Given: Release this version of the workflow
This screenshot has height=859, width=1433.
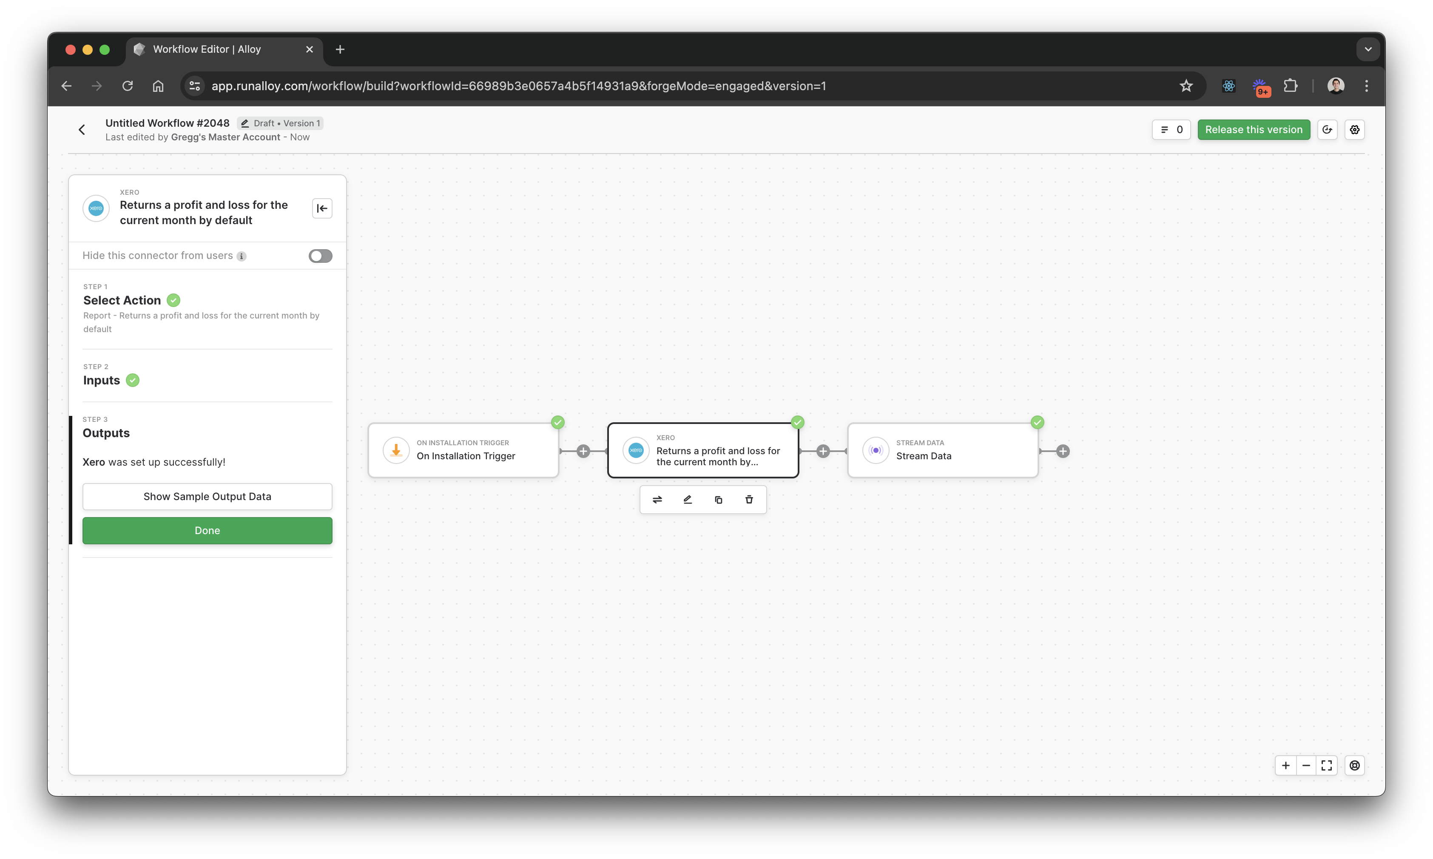Looking at the screenshot, I should [x=1253, y=130].
